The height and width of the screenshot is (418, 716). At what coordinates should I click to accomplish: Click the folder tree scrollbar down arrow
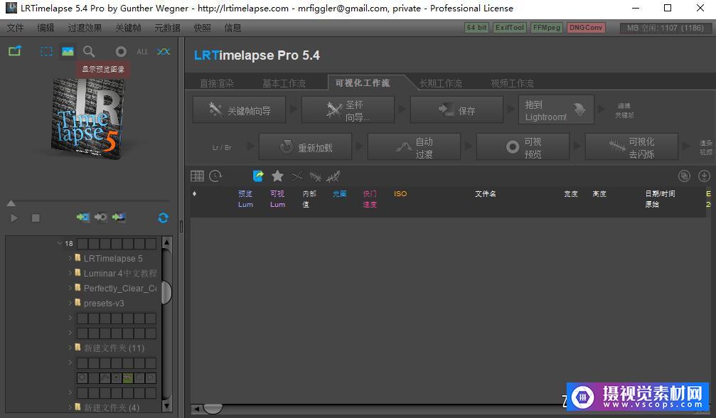point(166,406)
